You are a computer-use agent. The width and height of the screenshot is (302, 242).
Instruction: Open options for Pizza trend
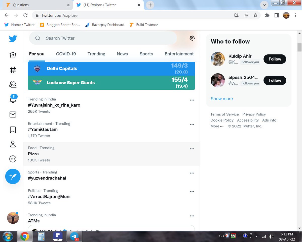[192, 149]
